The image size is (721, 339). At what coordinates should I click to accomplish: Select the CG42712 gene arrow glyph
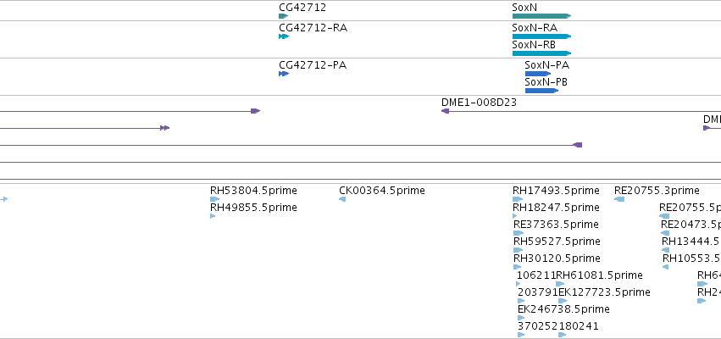(x=283, y=16)
